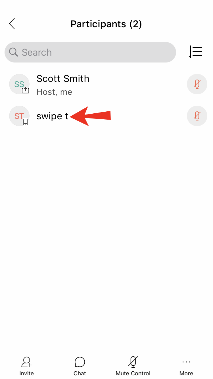
Task: Go back using the back arrow
Action: 12,24
